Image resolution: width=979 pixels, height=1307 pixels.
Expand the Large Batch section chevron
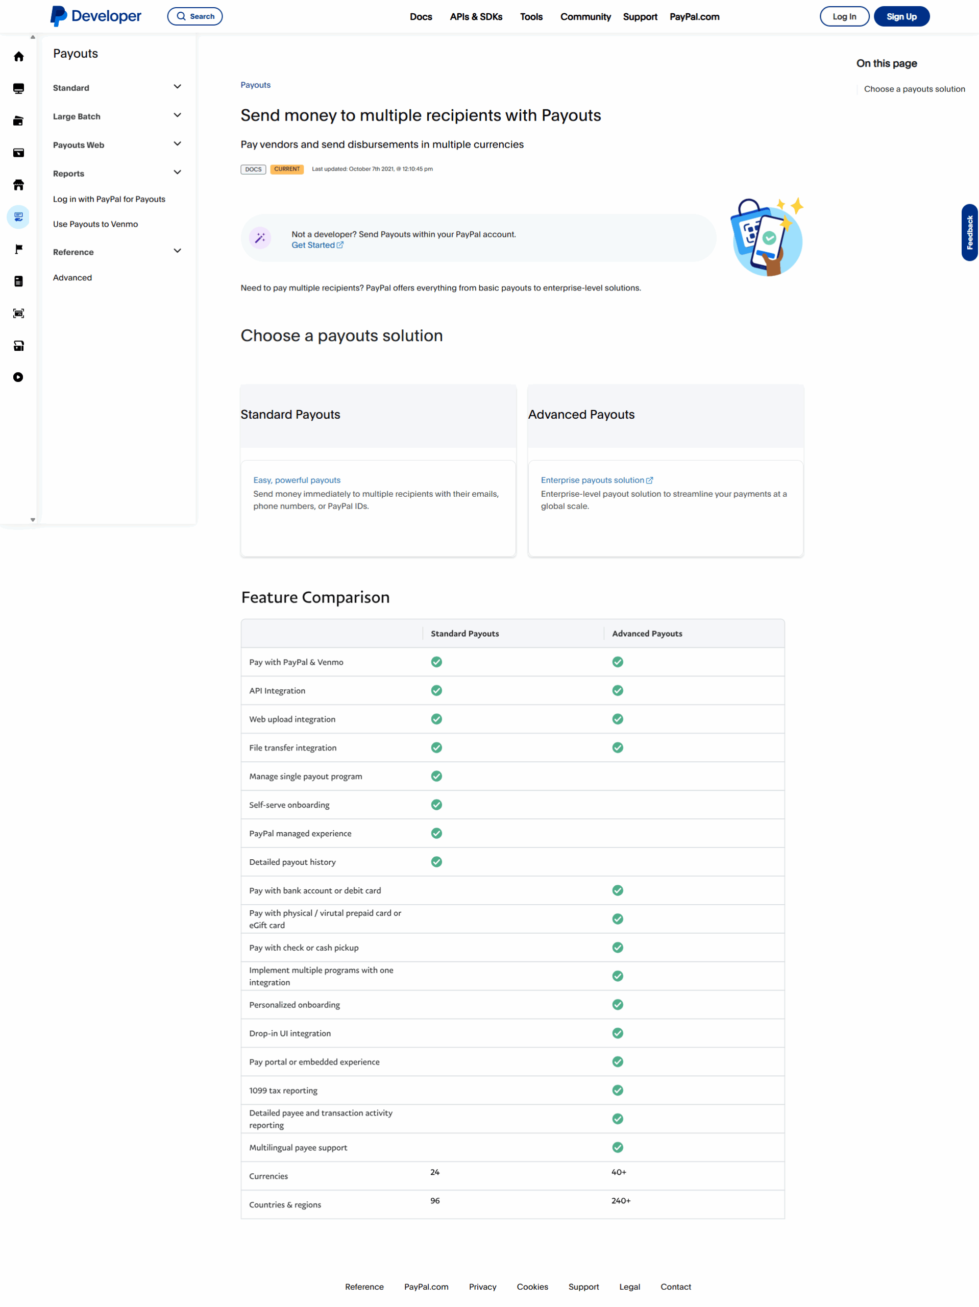pyautogui.click(x=177, y=115)
